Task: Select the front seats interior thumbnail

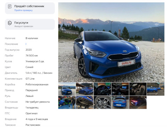Action: point(138,89)
